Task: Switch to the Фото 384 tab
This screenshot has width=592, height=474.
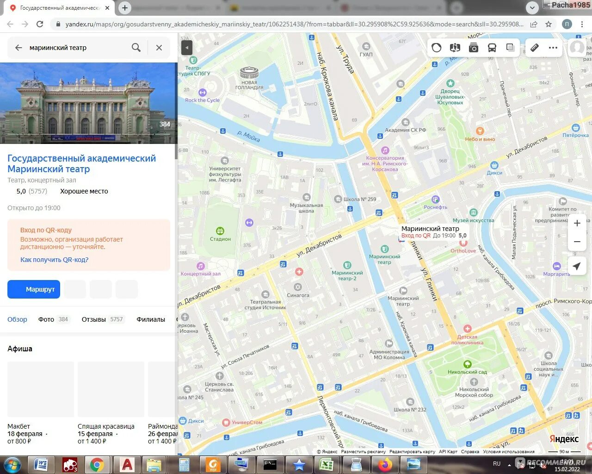Action: [x=54, y=319]
